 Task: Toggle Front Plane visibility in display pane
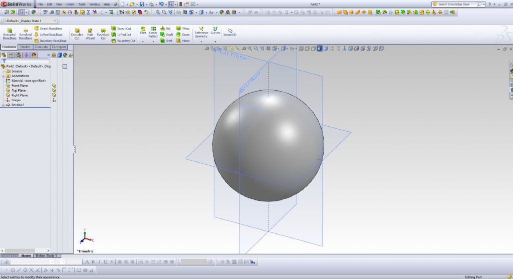pos(54,86)
